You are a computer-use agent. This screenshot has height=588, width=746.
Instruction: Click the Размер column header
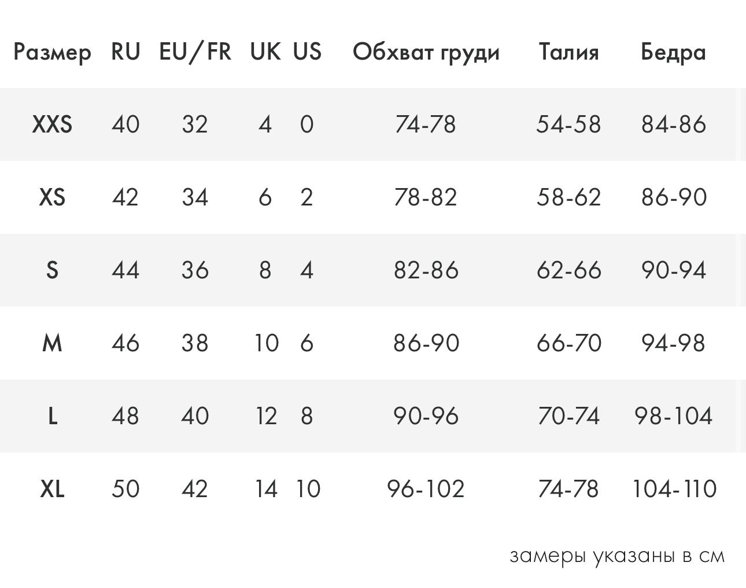(x=52, y=53)
